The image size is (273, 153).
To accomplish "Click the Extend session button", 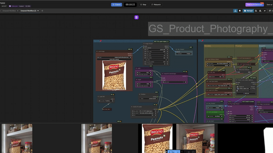I will 116,5.
